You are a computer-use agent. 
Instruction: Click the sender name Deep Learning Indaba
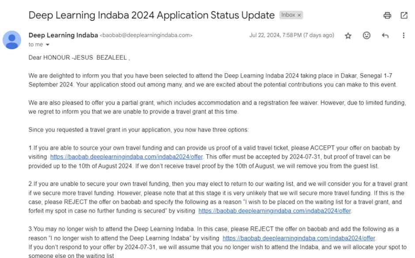tap(63, 35)
